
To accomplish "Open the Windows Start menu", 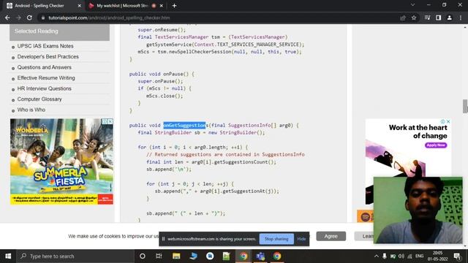I will click(8, 256).
